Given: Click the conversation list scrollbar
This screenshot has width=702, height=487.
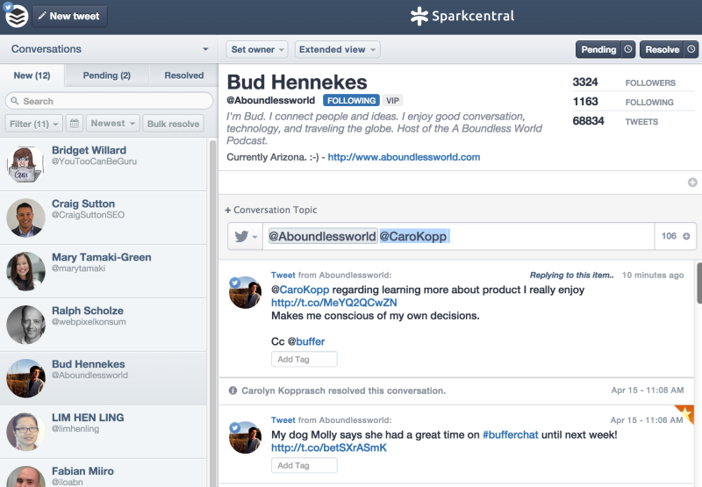Looking at the screenshot, I should pos(212,313).
